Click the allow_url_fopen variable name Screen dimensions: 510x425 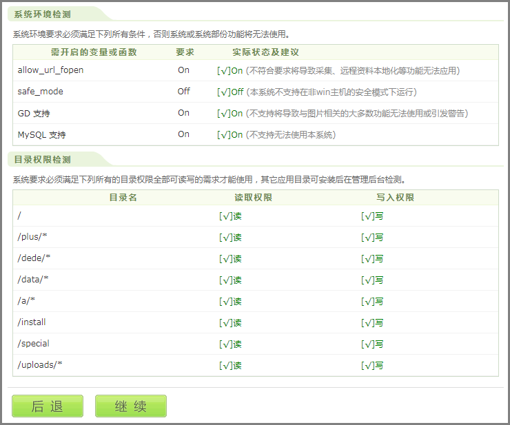[50, 70]
